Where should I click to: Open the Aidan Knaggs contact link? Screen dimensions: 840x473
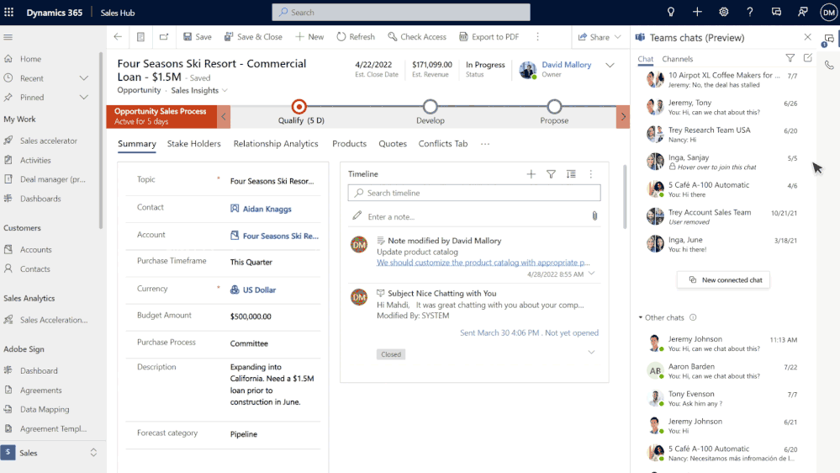point(267,210)
